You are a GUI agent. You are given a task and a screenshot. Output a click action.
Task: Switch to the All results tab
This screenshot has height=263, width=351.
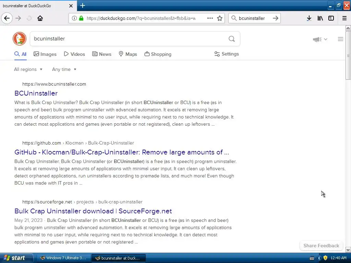[20, 54]
